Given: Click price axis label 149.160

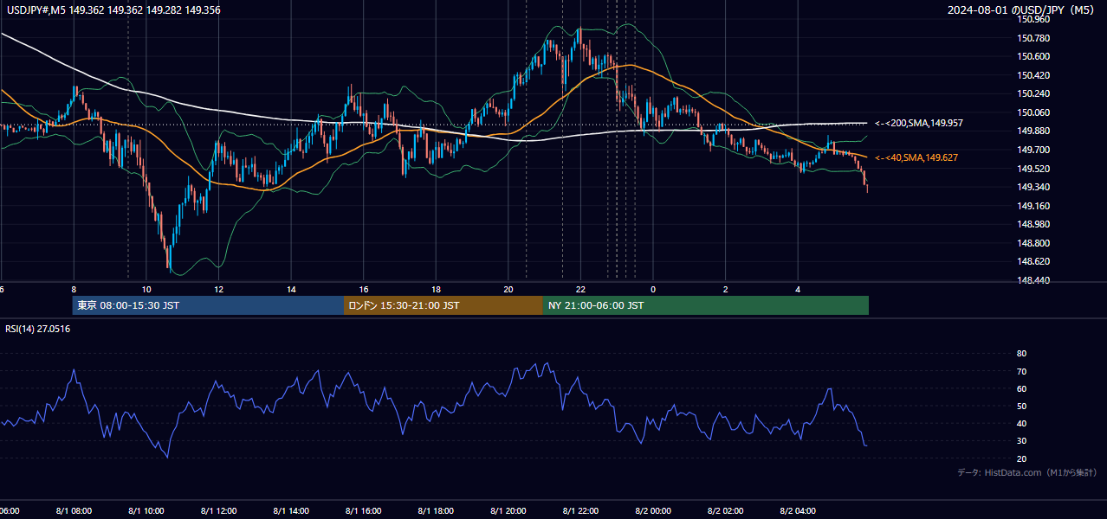Looking at the screenshot, I should point(1033,206).
